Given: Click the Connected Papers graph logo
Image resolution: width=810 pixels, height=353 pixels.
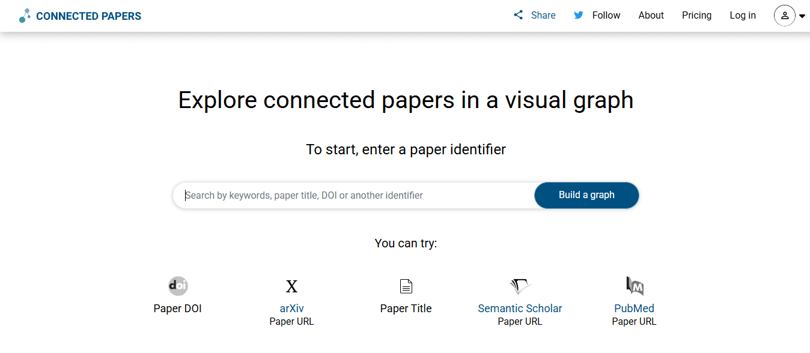Looking at the screenshot, I should click(x=24, y=15).
